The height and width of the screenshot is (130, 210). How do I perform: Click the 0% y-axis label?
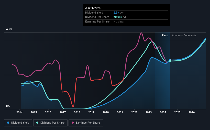tap(8, 106)
